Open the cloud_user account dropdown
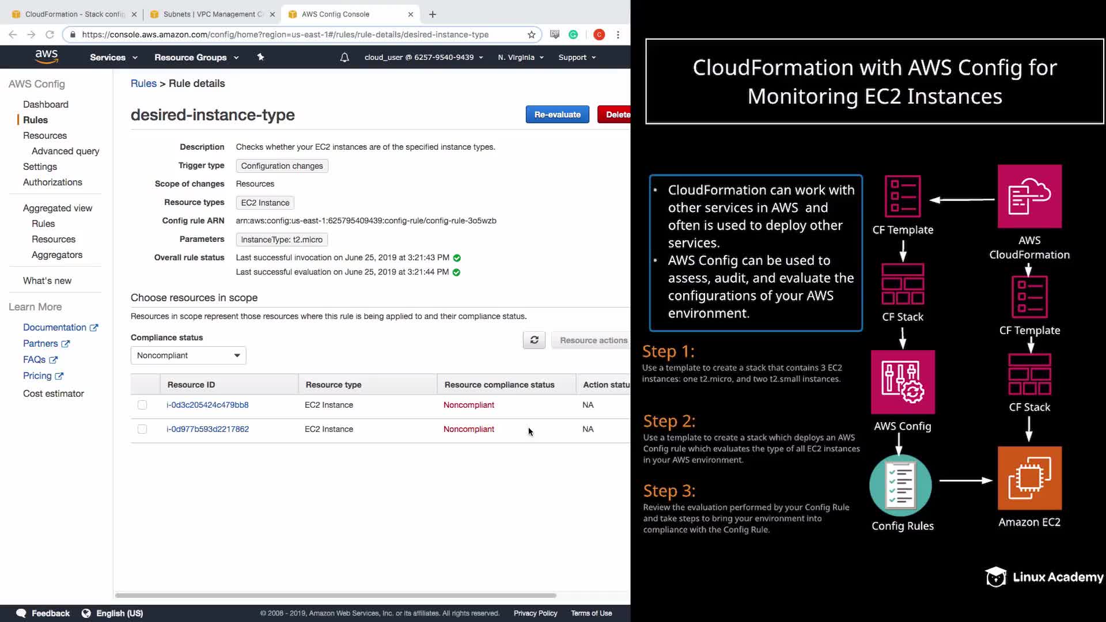1106x622 pixels. (423, 58)
